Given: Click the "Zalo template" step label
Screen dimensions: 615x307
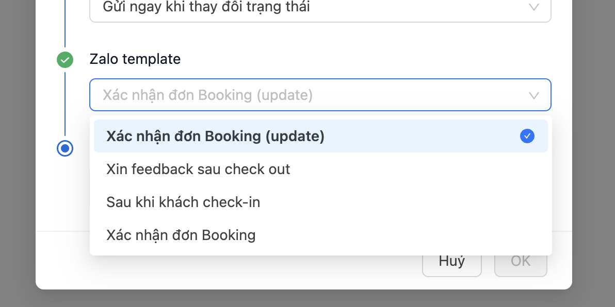Looking at the screenshot, I should (135, 59).
